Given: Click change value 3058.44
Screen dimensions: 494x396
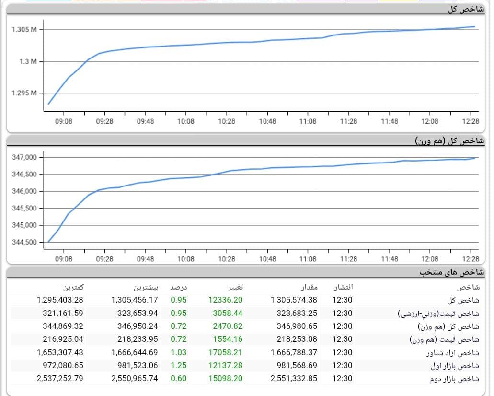Looking at the screenshot, I should coord(228,314).
